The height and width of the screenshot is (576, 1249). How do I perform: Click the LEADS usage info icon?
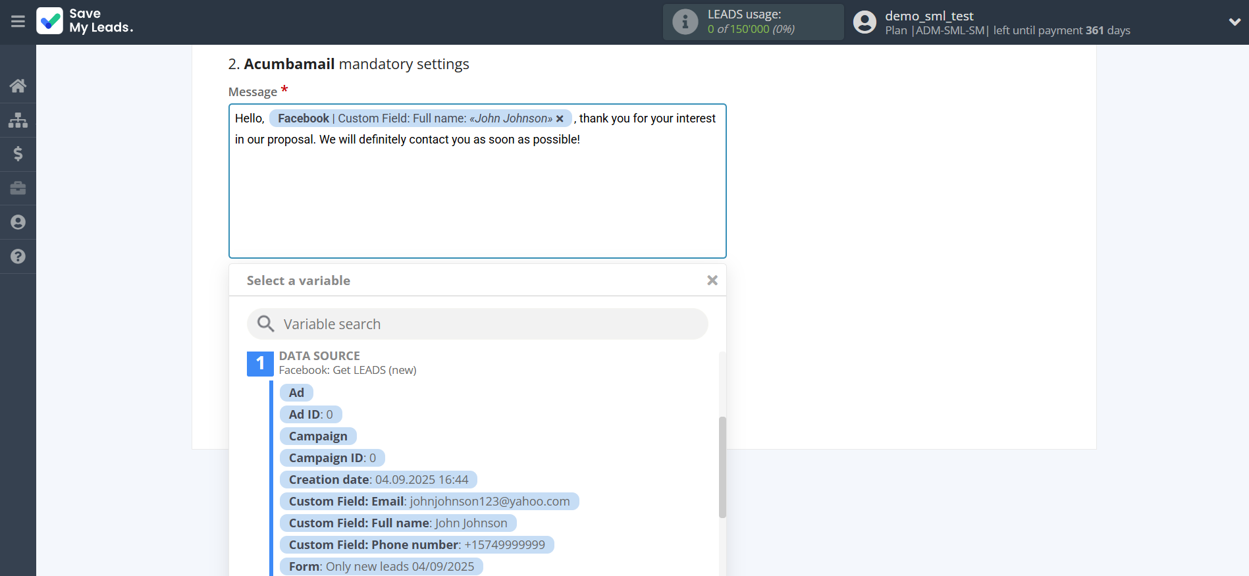(x=685, y=22)
